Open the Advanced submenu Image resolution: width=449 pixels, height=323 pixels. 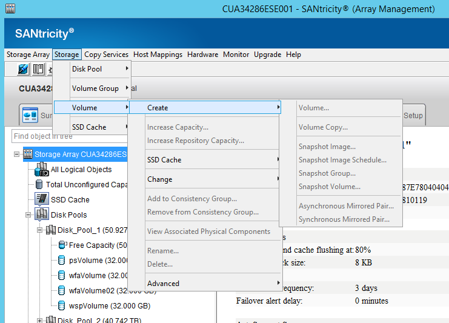pos(164,284)
